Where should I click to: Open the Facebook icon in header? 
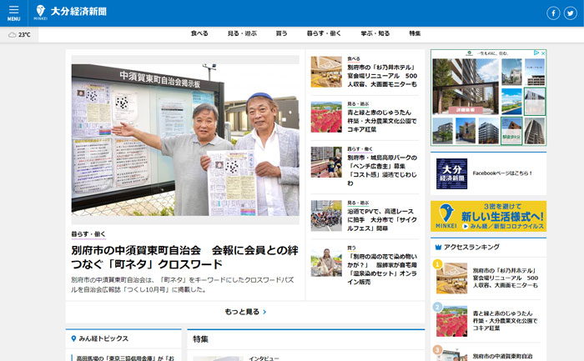click(553, 13)
